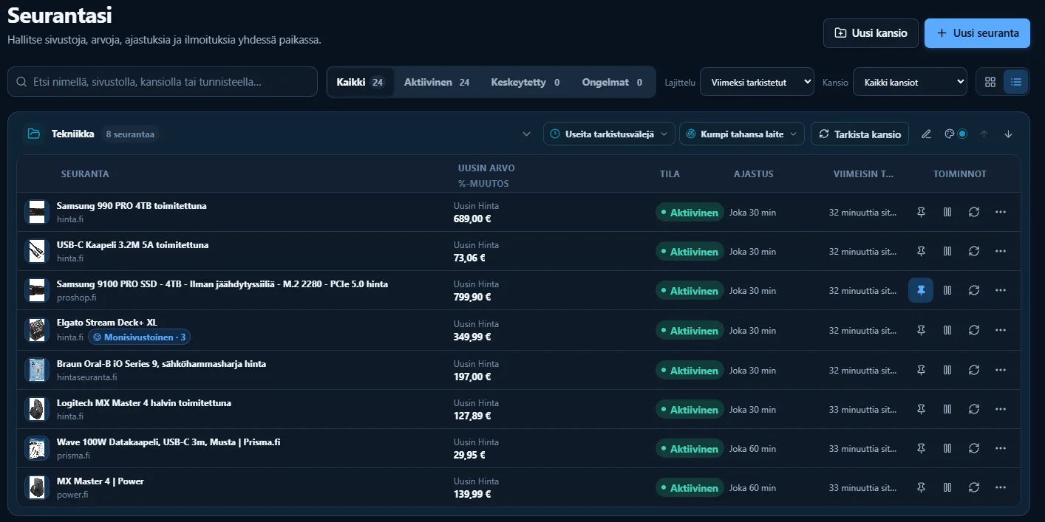1045x522 pixels.
Task: Refresh the Samsung 990 PRO 4TB tracker
Action: coord(974,212)
